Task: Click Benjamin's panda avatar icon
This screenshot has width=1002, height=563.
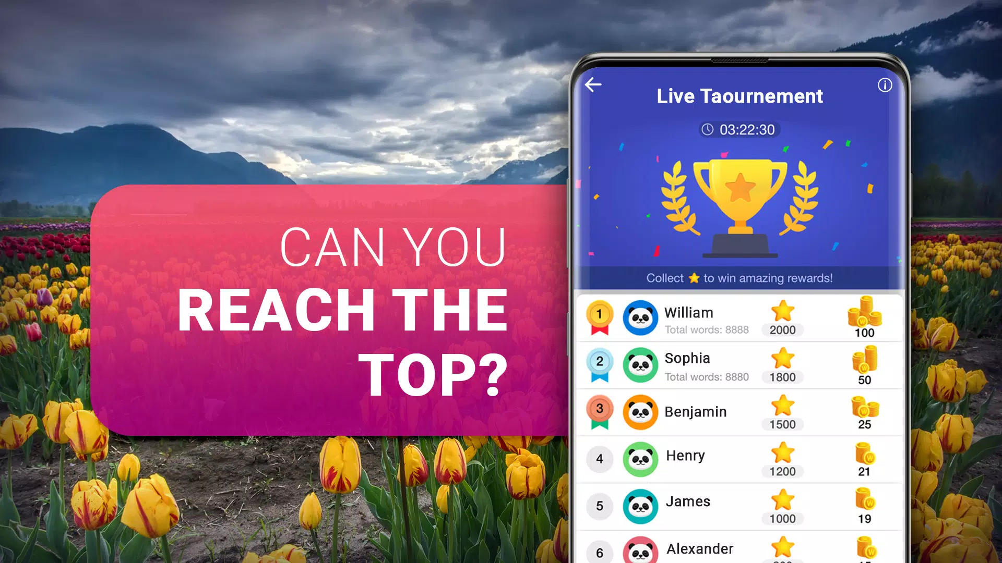Action: (639, 413)
